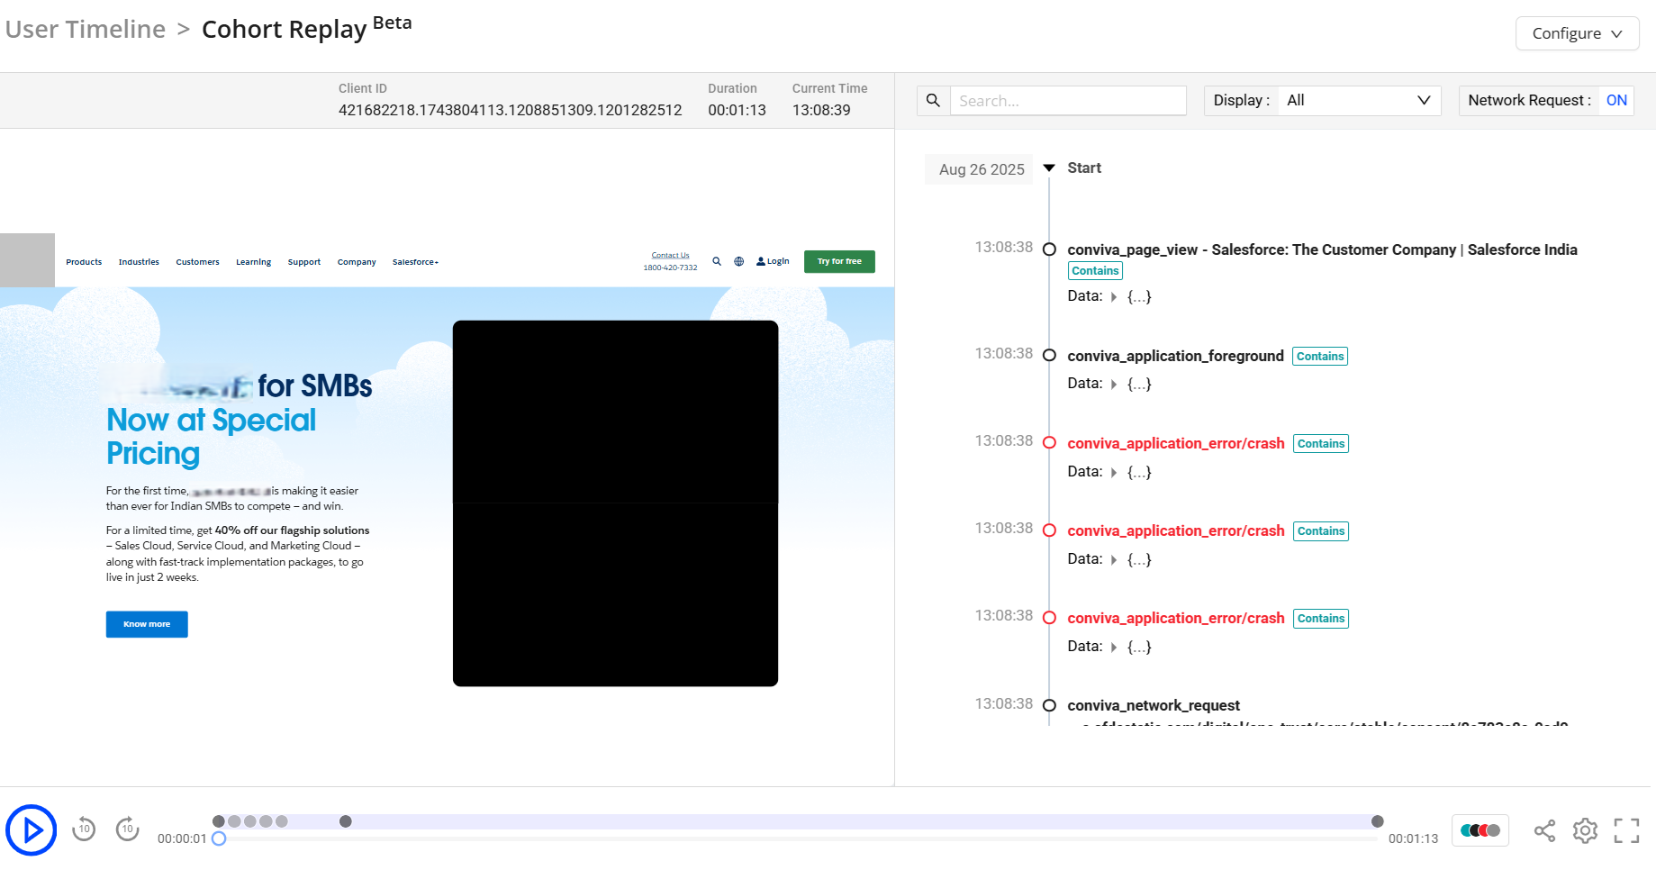Skip replay forward 10 seconds
Viewport: 1656px width, 870px height.
[128, 829]
